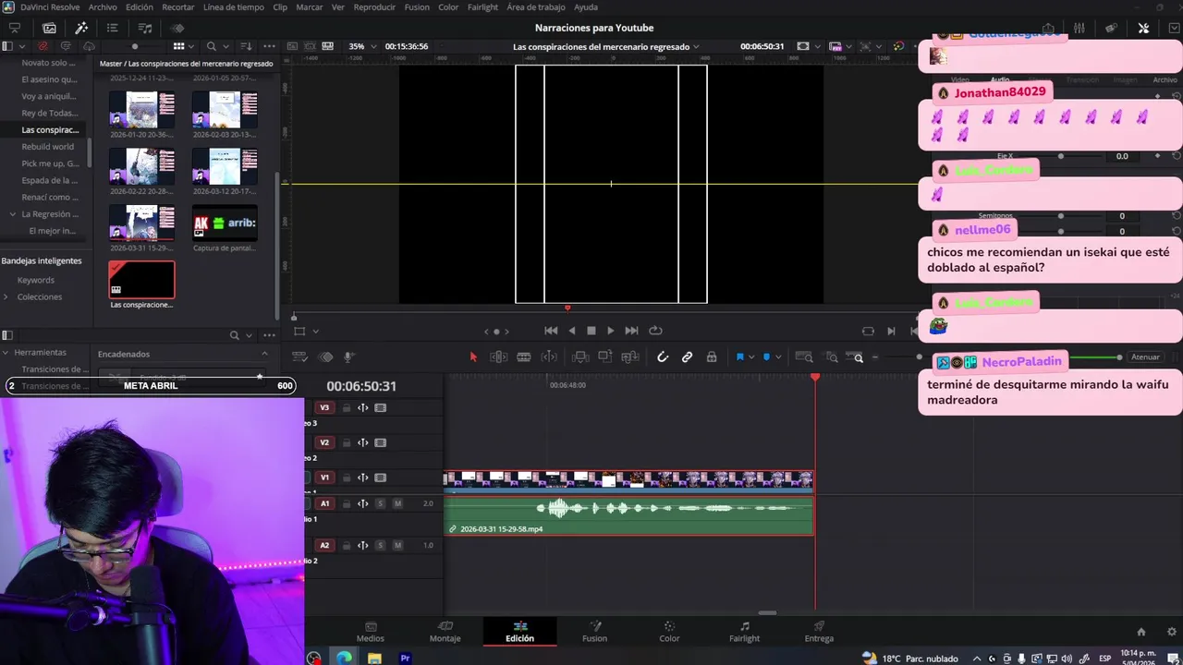Click the Insert clip tool
The image size is (1183, 665).
[580, 357]
